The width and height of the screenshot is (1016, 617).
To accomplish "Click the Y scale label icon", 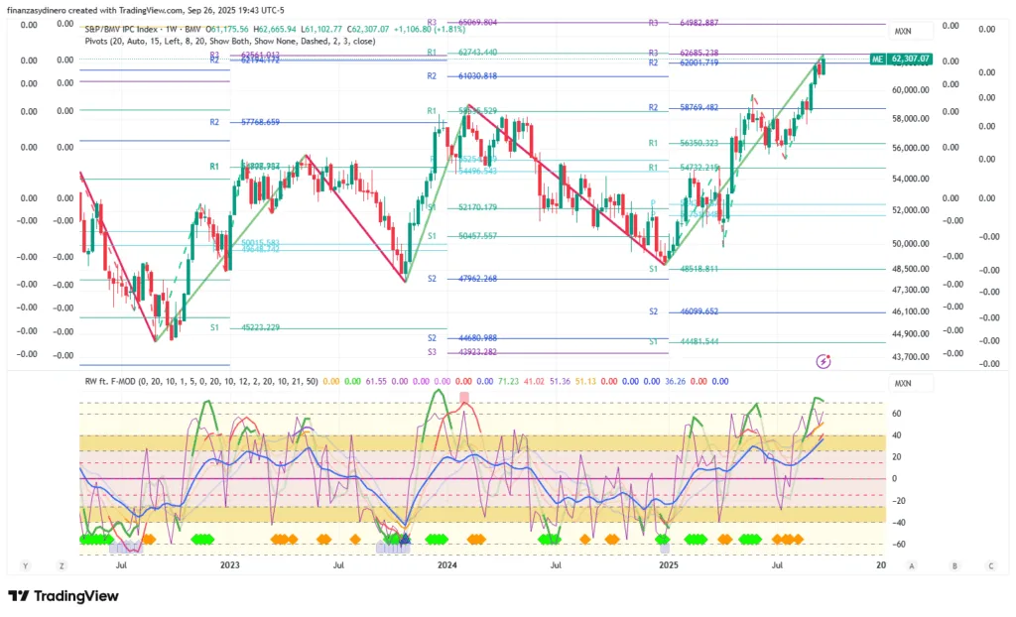I will point(26,565).
